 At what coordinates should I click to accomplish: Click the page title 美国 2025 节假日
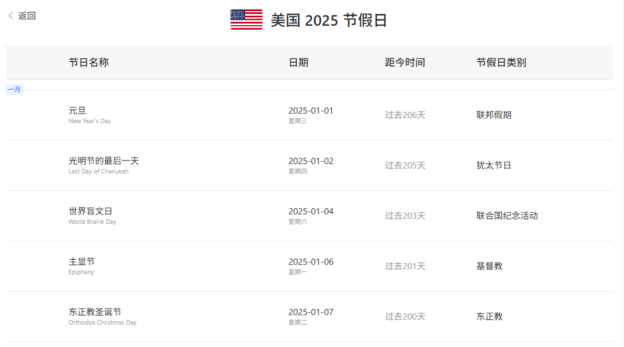click(x=329, y=20)
